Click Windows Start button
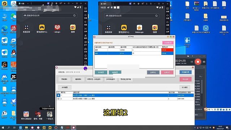This screenshot has width=231, height=130. [3, 127]
